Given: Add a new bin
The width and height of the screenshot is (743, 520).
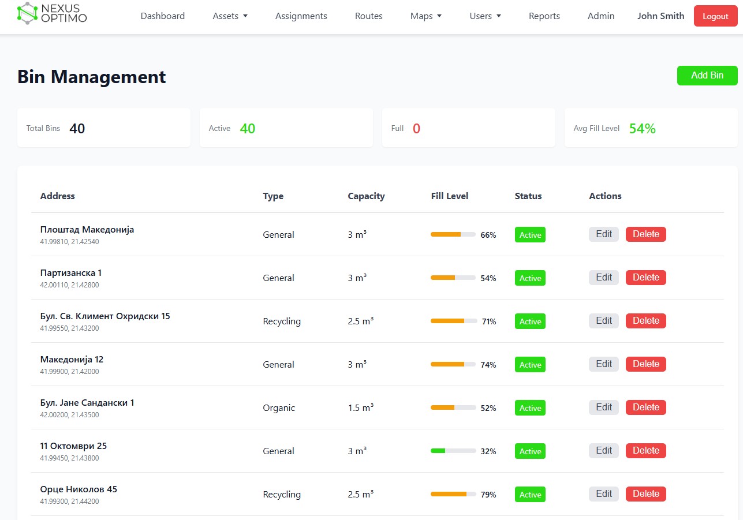Looking at the screenshot, I should coord(707,76).
